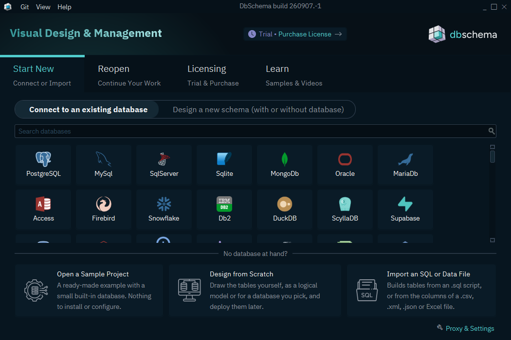Pick the MariaDb seal icon
The image size is (511, 340).
pyautogui.click(x=405, y=159)
